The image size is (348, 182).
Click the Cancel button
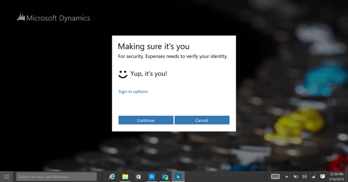coord(202,120)
